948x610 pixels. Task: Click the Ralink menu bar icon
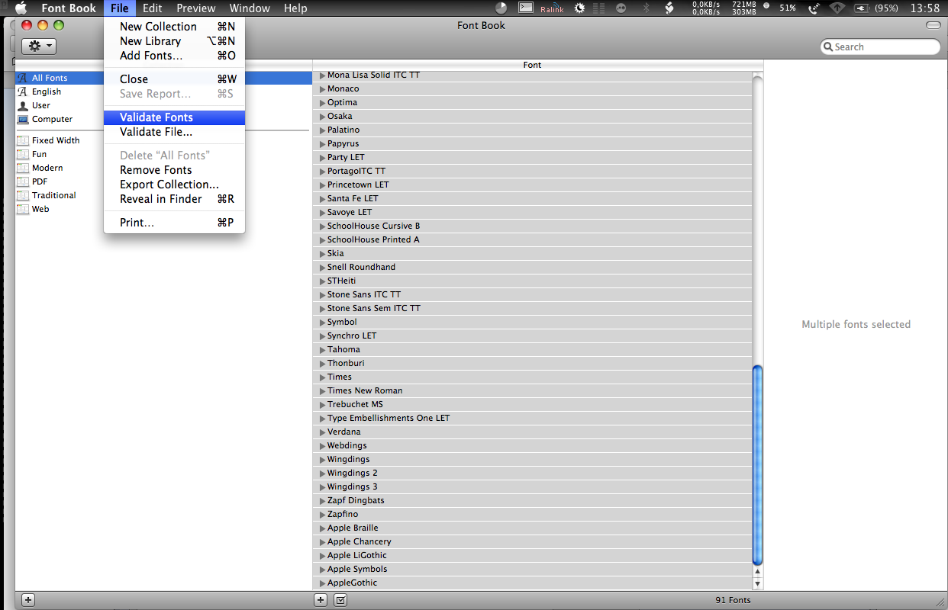tap(552, 8)
